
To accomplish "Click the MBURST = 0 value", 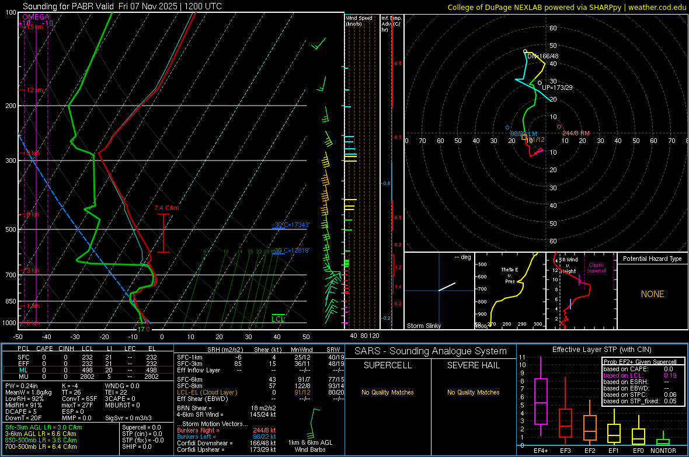I will tap(122, 404).
